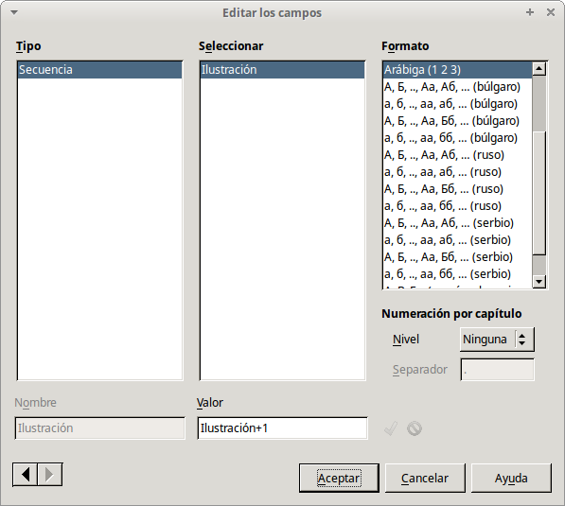
Task: Select Secuencia in the Tipo list
Action: pyautogui.click(x=99, y=69)
